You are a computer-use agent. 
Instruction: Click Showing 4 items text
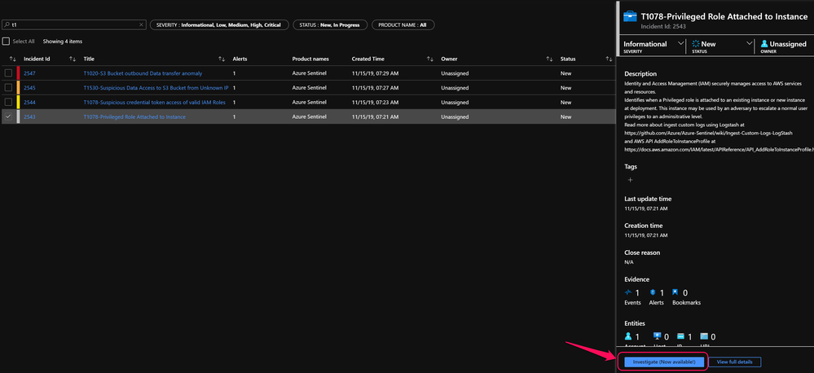tap(62, 42)
